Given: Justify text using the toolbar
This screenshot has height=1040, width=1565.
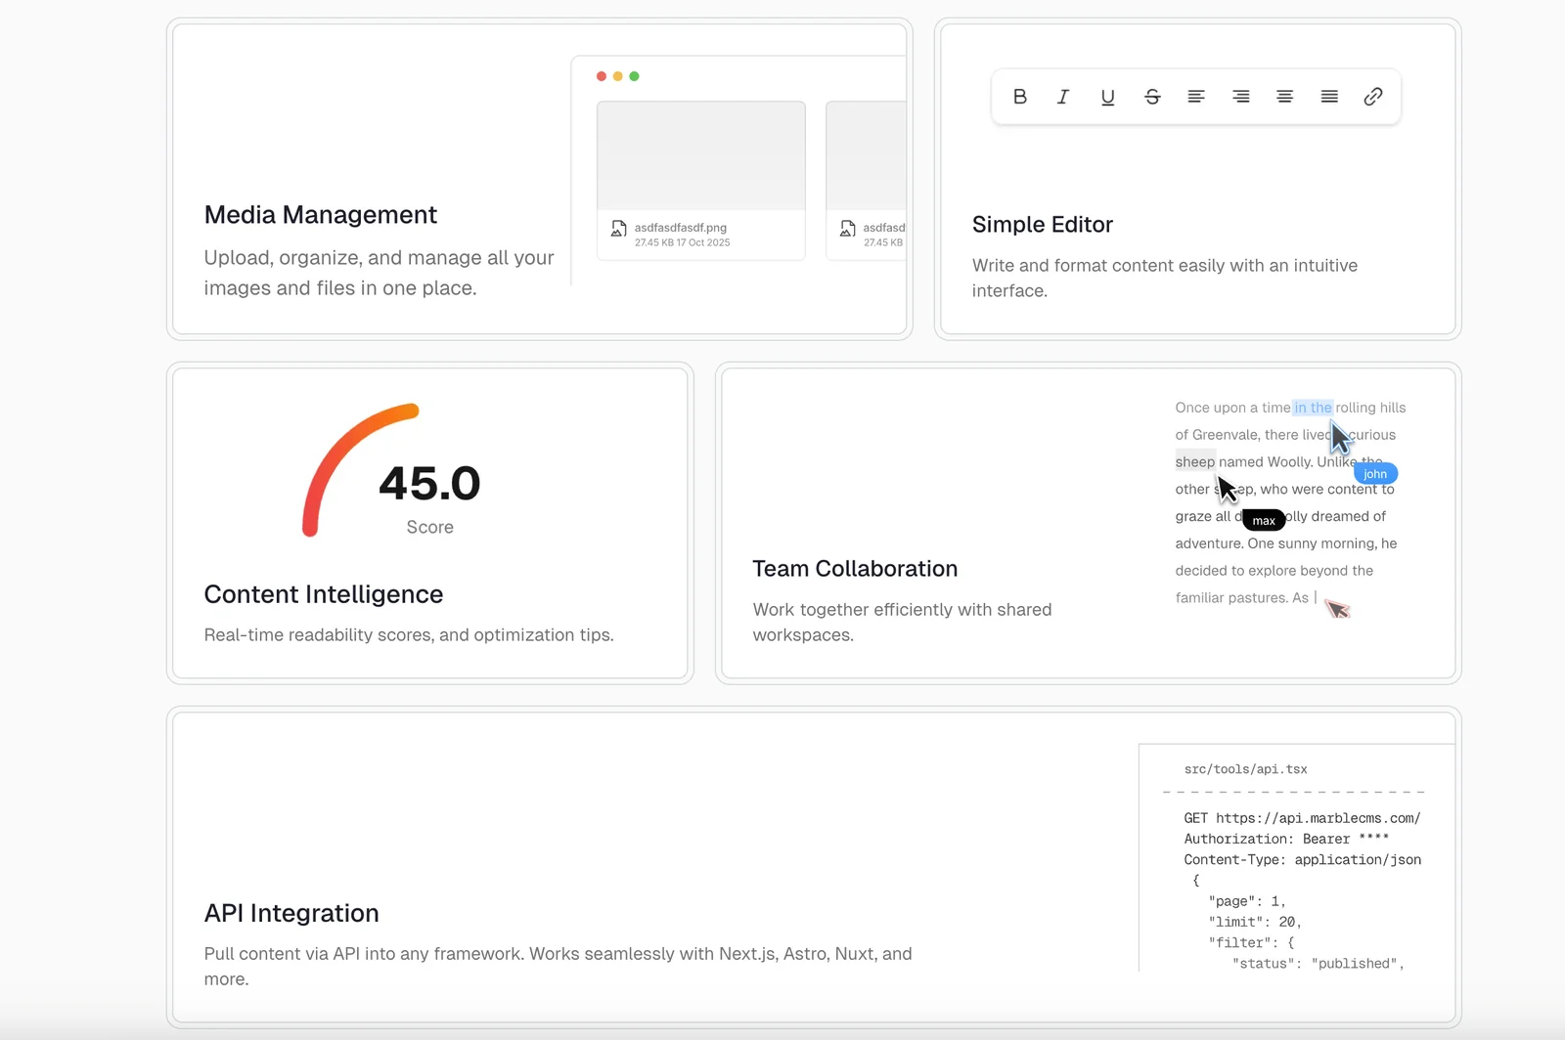Looking at the screenshot, I should pyautogui.click(x=1329, y=97).
